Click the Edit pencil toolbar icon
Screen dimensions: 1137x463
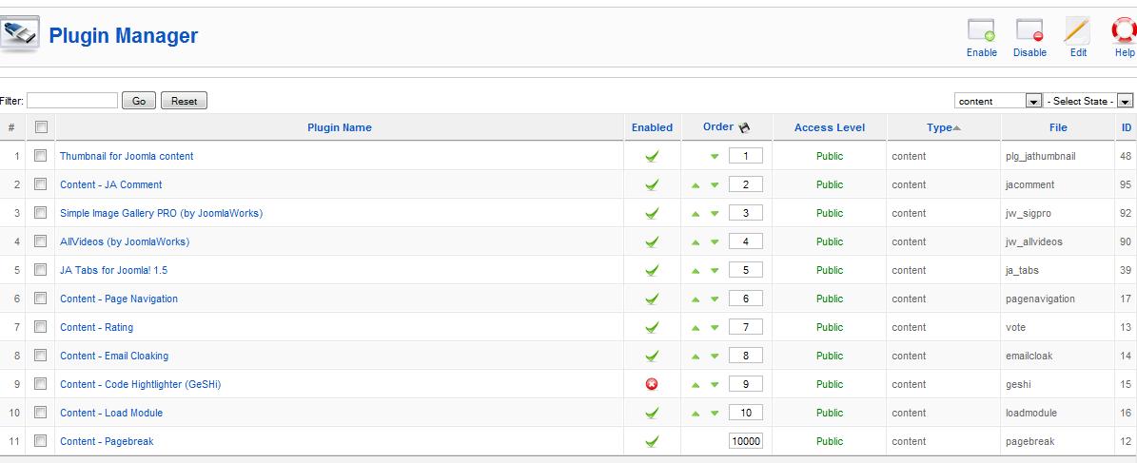pos(1078,30)
